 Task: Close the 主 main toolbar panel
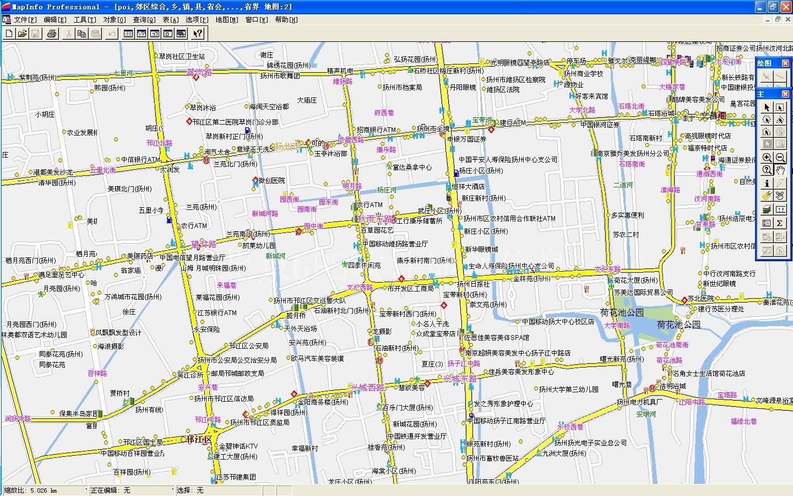[785, 94]
